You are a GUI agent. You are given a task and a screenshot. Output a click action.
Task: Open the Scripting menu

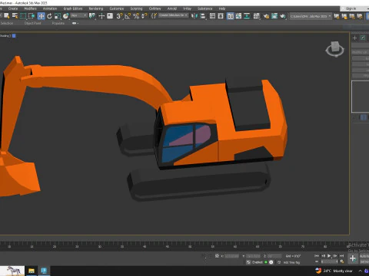pyautogui.click(x=136, y=8)
